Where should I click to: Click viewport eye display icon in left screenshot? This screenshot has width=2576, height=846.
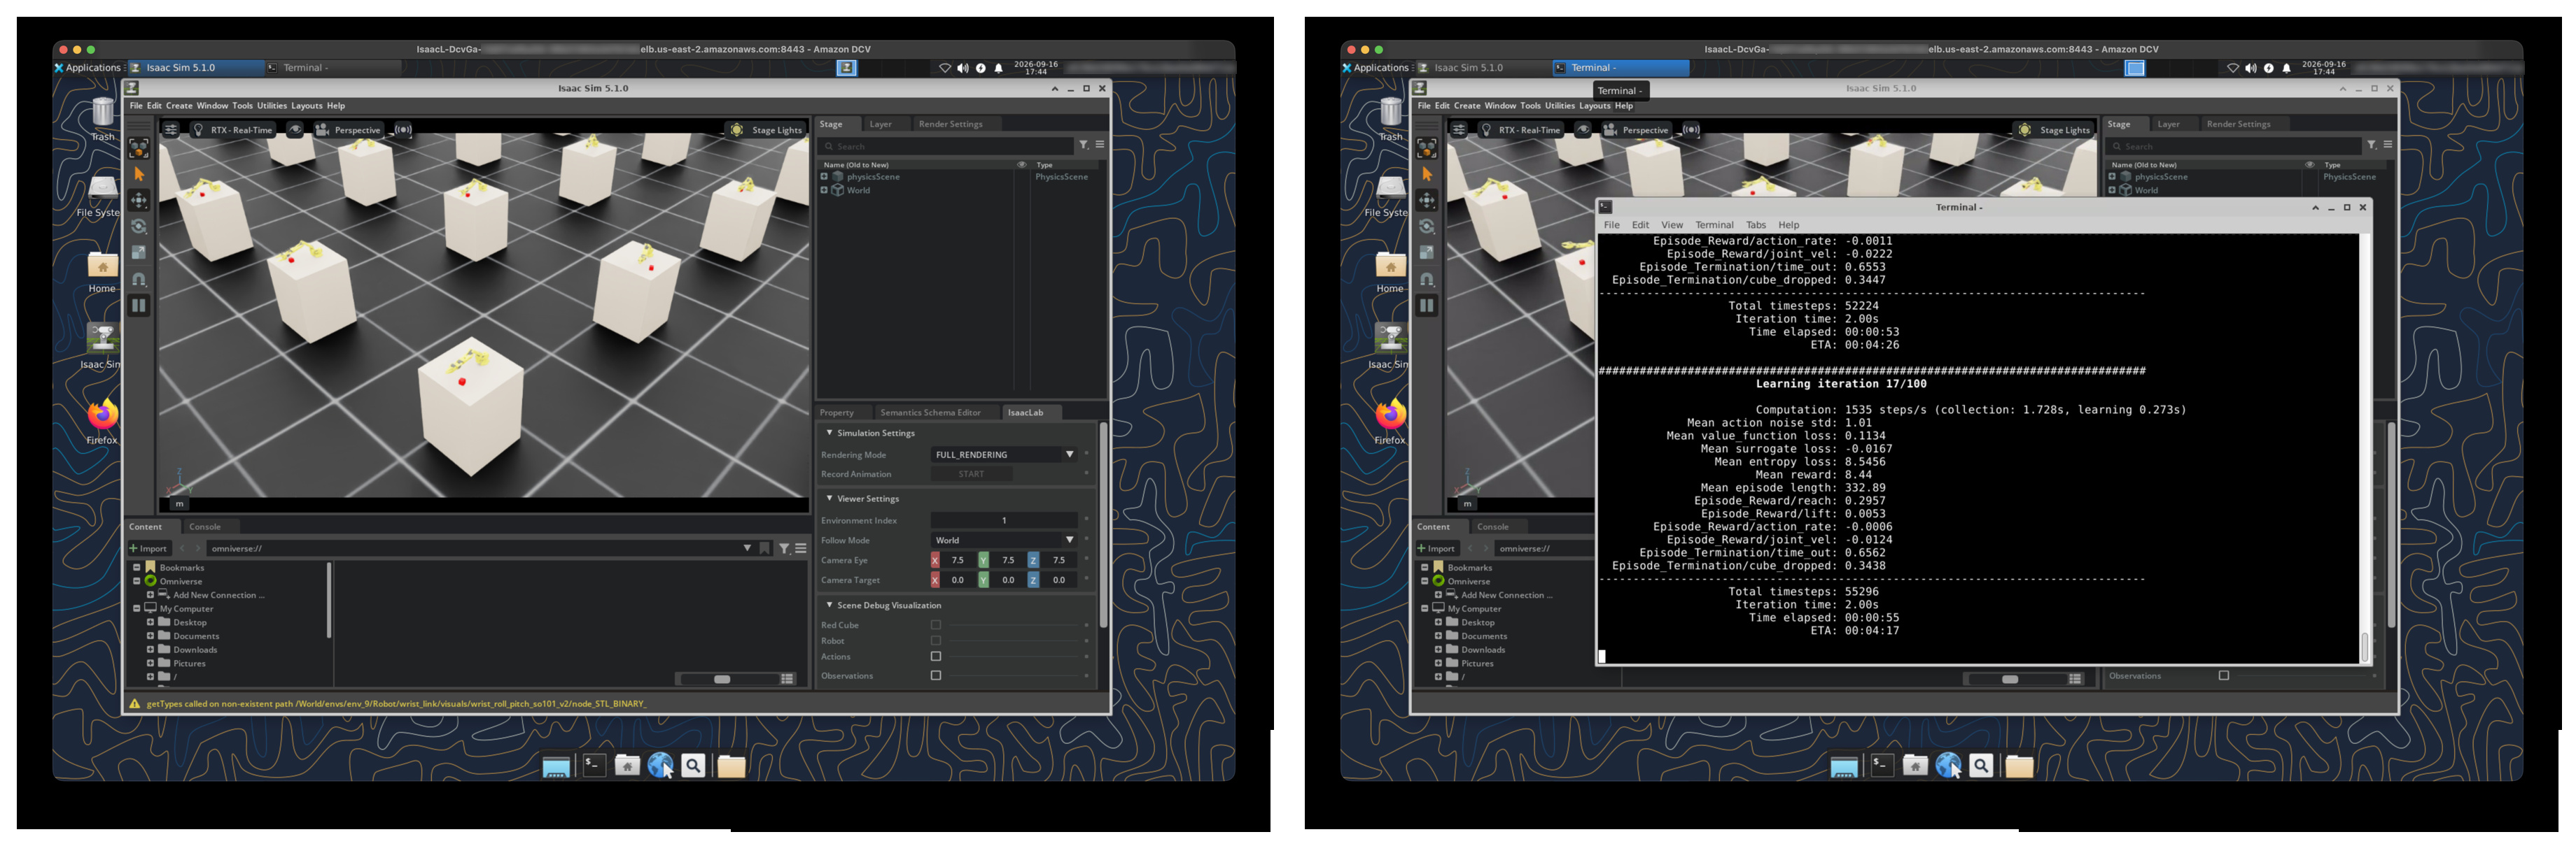295,130
